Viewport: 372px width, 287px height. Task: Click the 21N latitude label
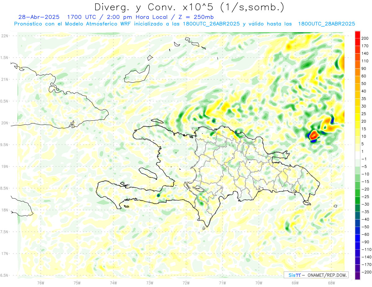click(x=5, y=79)
